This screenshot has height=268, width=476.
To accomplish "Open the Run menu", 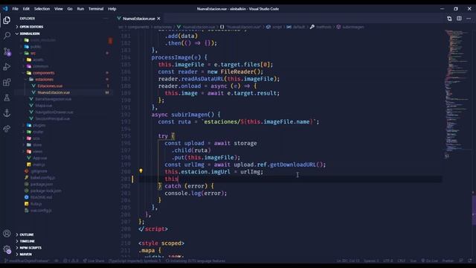I will point(80,9).
